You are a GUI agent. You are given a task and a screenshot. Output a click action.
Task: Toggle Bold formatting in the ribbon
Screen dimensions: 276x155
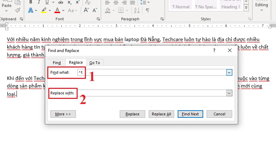click(x=31, y=2)
